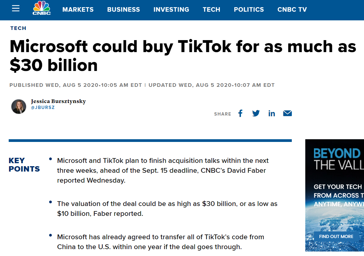Click the article headline about Microsoft and TikTok
364x256 pixels.
(183, 56)
